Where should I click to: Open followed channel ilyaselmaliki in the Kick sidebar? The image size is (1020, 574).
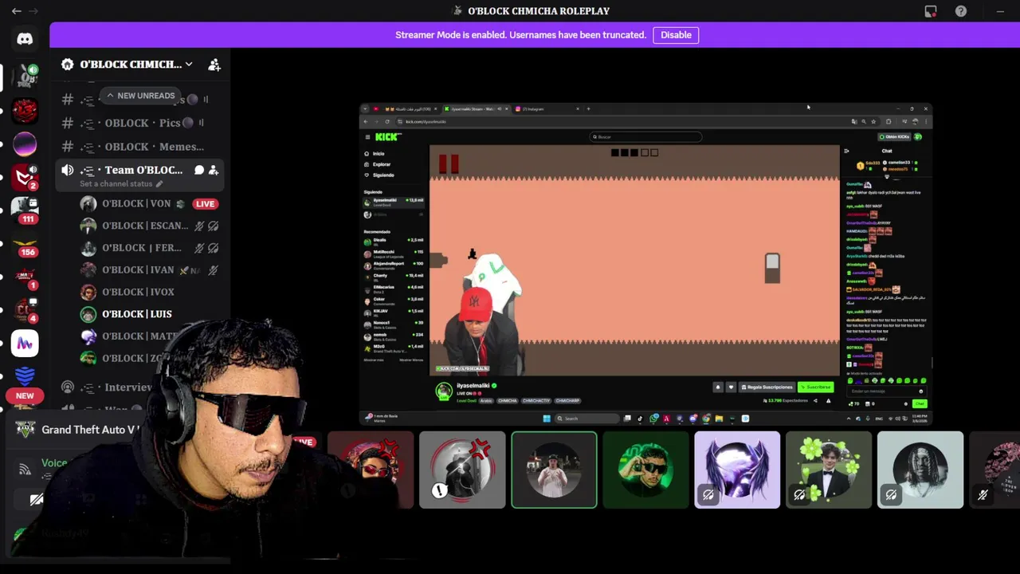tap(394, 202)
